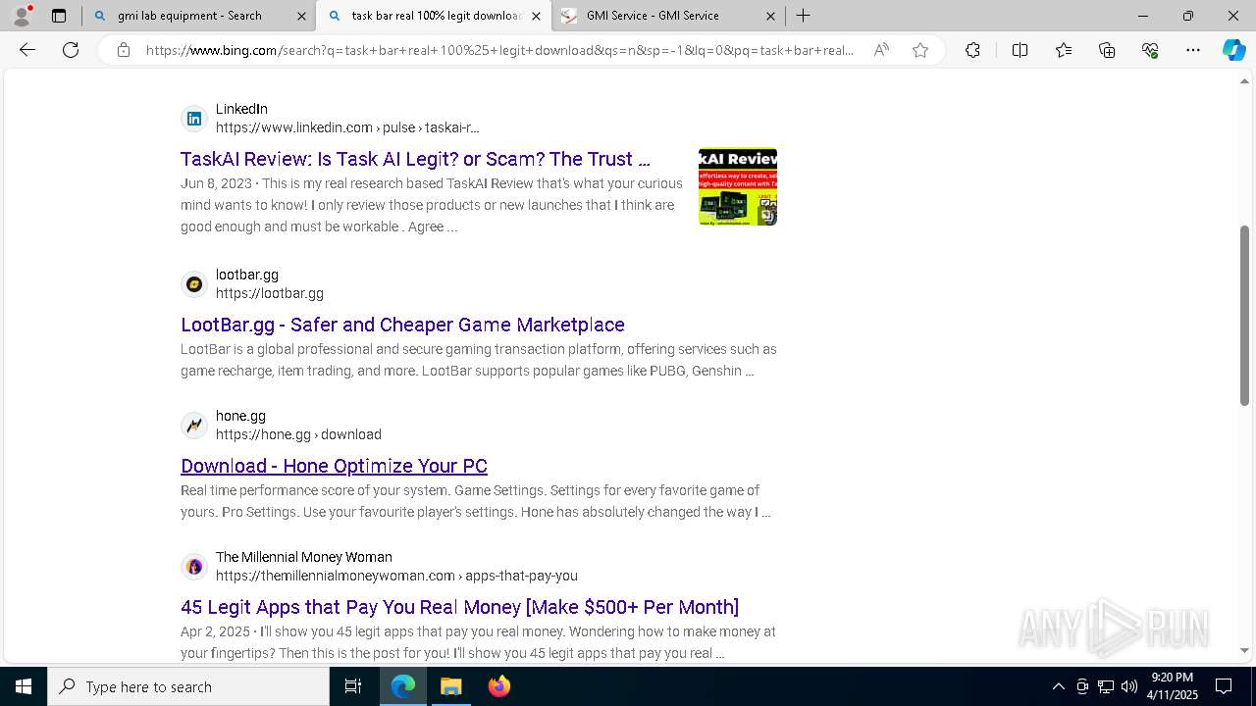Image resolution: width=1256 pixels, height=706 pixels.
Task: Open Tab actions menu icon
Action: [59, 16]
